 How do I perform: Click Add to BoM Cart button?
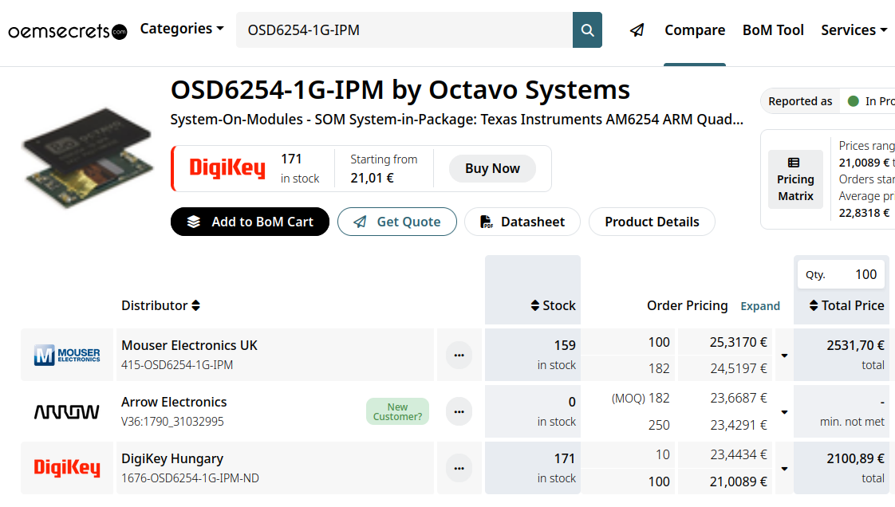point(250,222)
